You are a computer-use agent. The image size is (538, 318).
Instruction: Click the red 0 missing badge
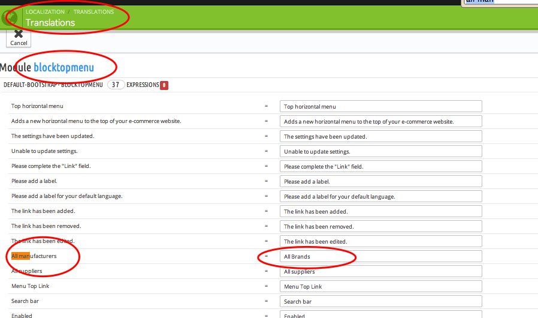pos(164,85)
